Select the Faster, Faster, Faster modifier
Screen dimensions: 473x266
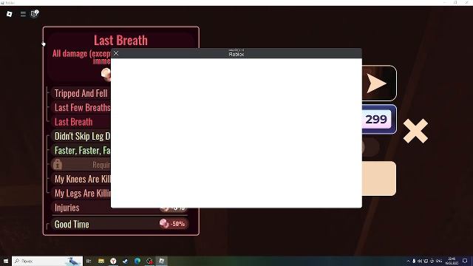point(81,150)
